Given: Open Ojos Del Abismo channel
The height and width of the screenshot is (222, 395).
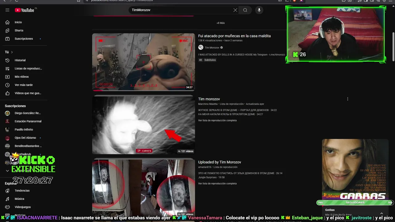Looking at the screenshot, I should click(23, 138).
